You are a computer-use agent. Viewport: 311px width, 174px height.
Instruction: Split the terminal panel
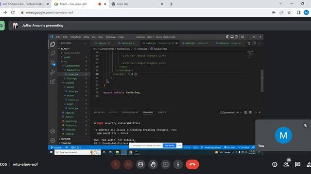pos(245,113)
